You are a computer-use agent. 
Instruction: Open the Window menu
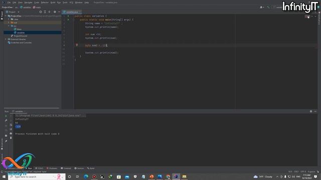coord(79,2)
